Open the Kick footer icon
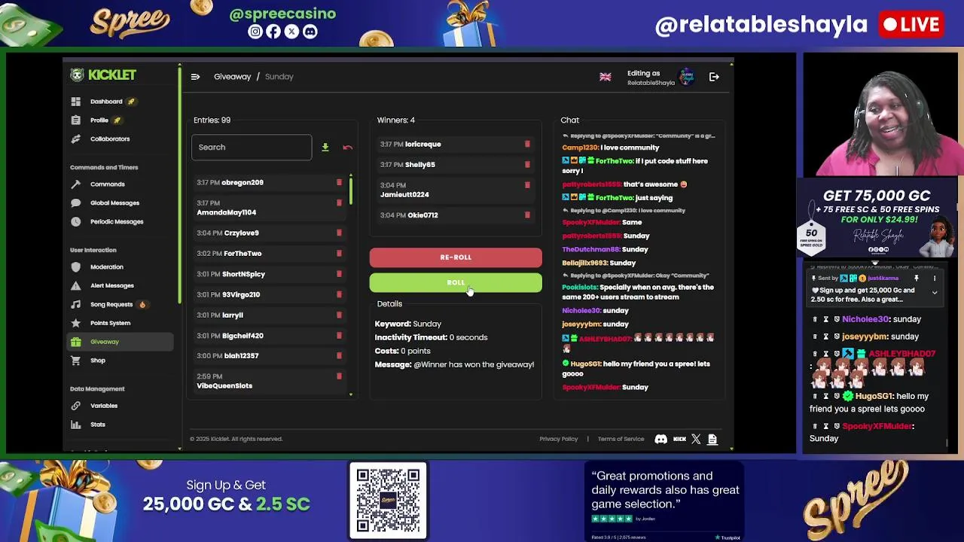Viewport: 964px width, 542px height. 679,439
